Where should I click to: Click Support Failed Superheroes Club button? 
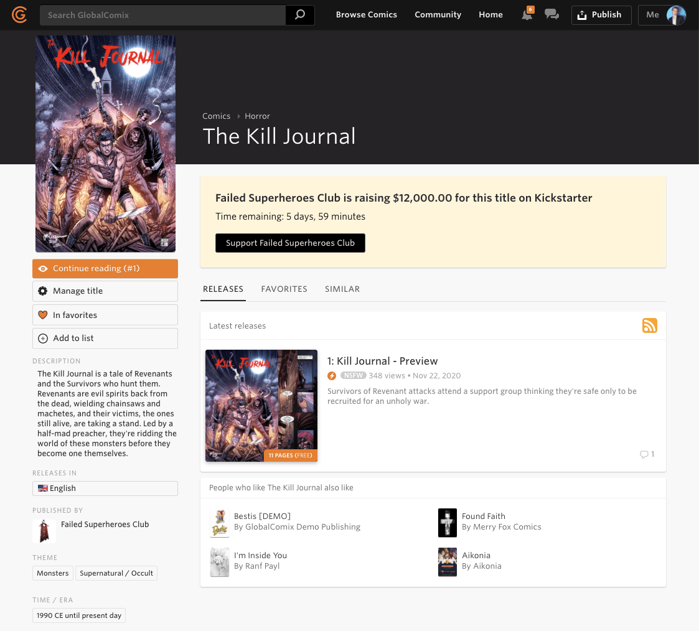coord(290,243)
